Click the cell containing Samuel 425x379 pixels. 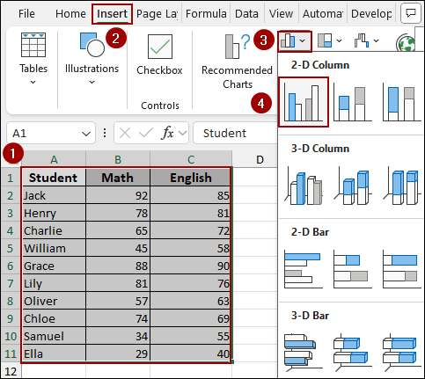coord(54,336)
